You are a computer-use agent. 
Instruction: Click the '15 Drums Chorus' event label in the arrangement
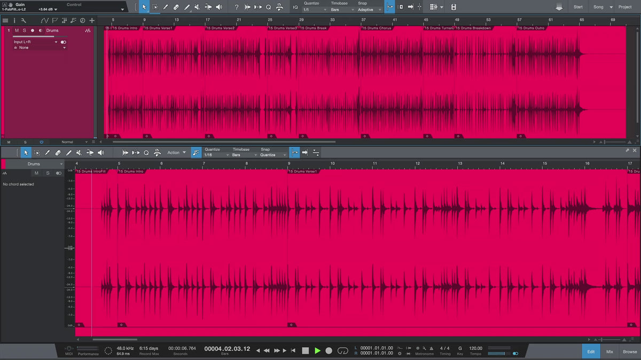[x=378, y=28]
